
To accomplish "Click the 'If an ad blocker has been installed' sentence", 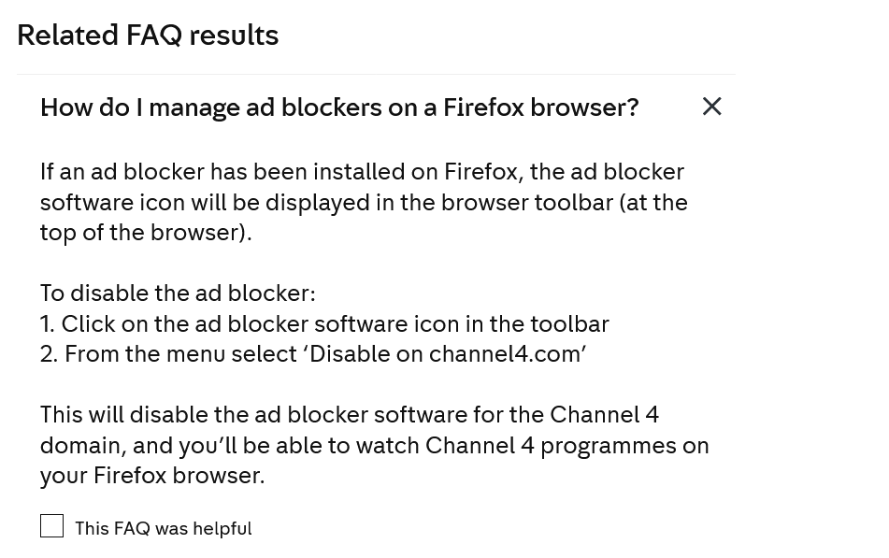I will point(362,172).
